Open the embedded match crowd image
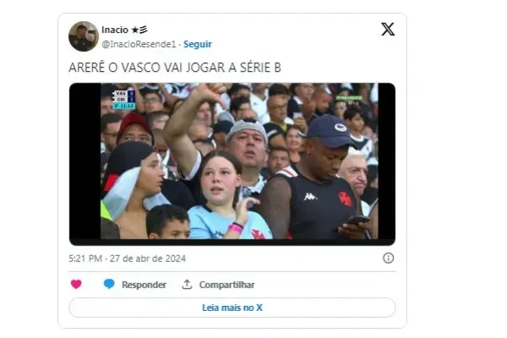The image size is (507, 338). pyautogui.click(x=232, y=164)
